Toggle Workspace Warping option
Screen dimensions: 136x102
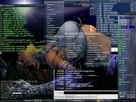pyautogui.click(x=98, y=55)
